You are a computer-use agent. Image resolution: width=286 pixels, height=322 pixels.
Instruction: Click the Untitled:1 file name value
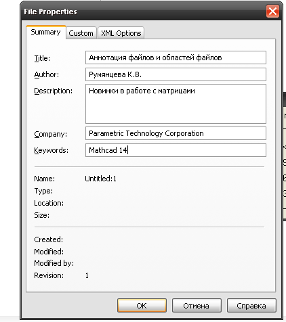100,179
